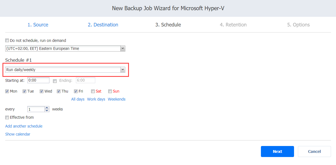
Task: Open the Show calendar link
Action: pyautogui.click(x=18, y=134)
